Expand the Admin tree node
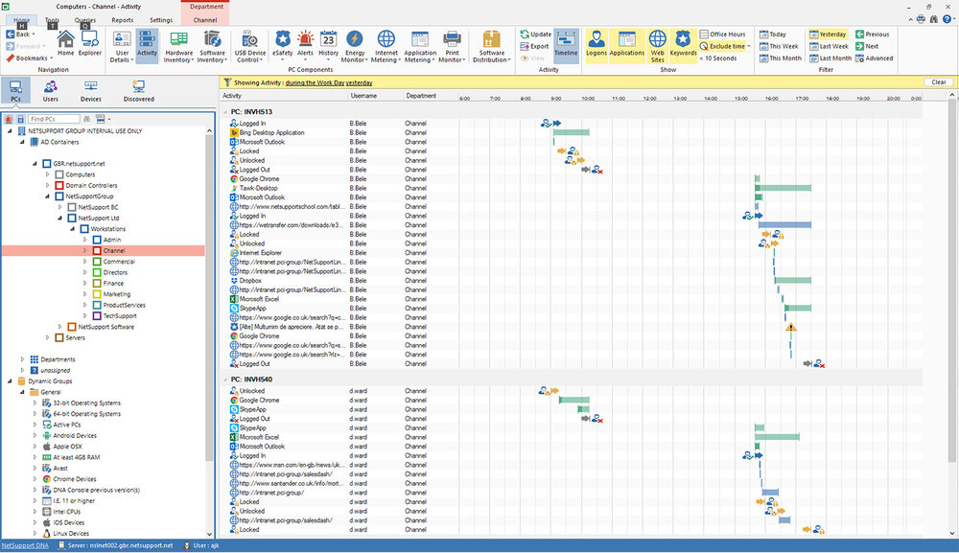Viewport: 959px width, 553px height. (85, 240)
